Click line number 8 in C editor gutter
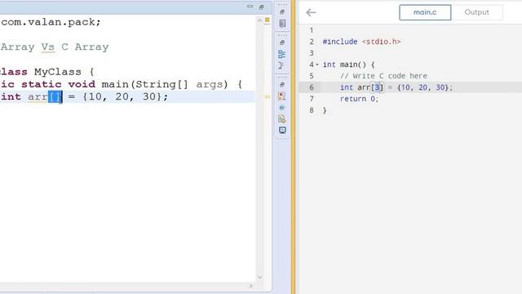This screenshot has width=522, height=294. 312,110
